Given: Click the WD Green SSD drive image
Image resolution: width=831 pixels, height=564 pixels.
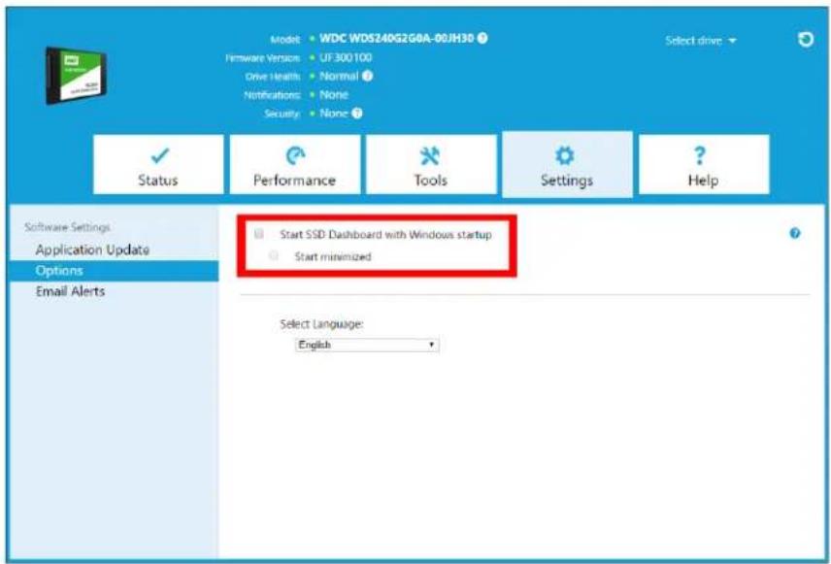Looking at the screenshot, I should coord(76,76).
